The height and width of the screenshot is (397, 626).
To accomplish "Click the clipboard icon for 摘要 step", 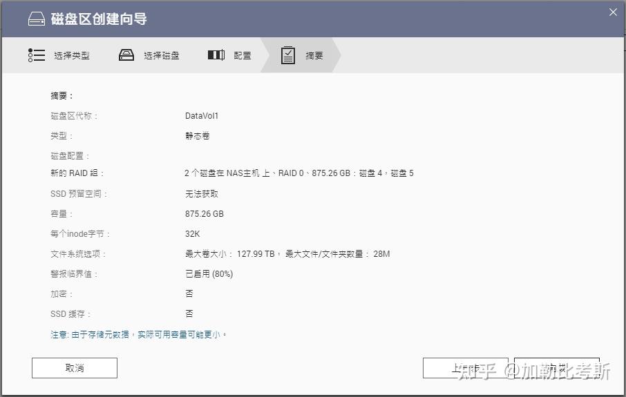I will click(x=288, y=55).
